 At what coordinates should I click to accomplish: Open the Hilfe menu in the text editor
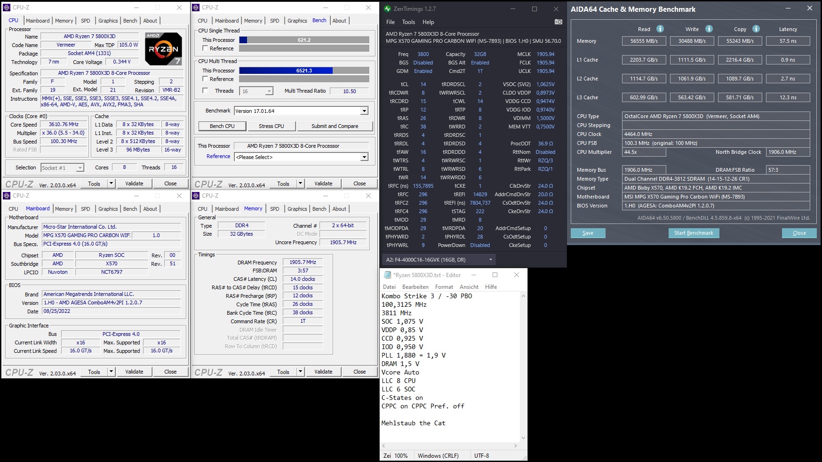[x=491, y=287]
